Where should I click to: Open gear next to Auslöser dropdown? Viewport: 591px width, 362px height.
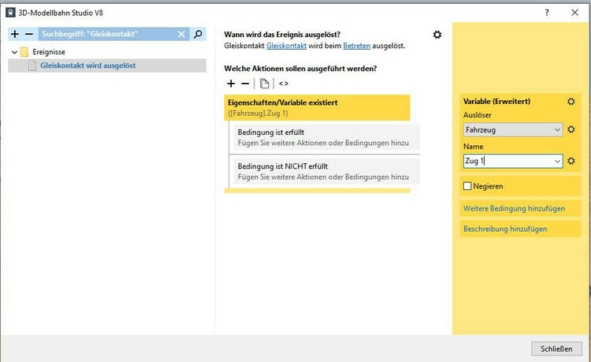tap(571, 129)
